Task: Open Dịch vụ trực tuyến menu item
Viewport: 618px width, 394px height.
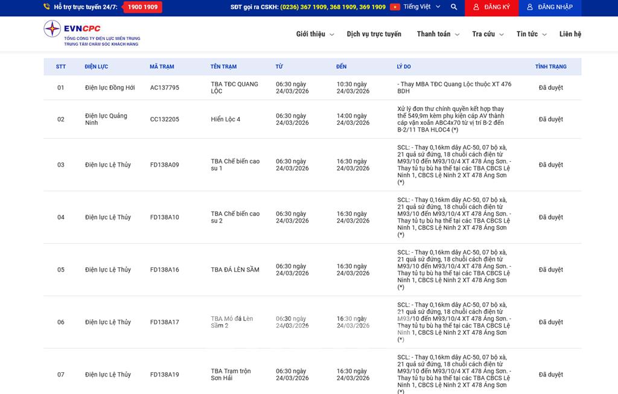Action: pyautogui.click(x=374, y=34)
